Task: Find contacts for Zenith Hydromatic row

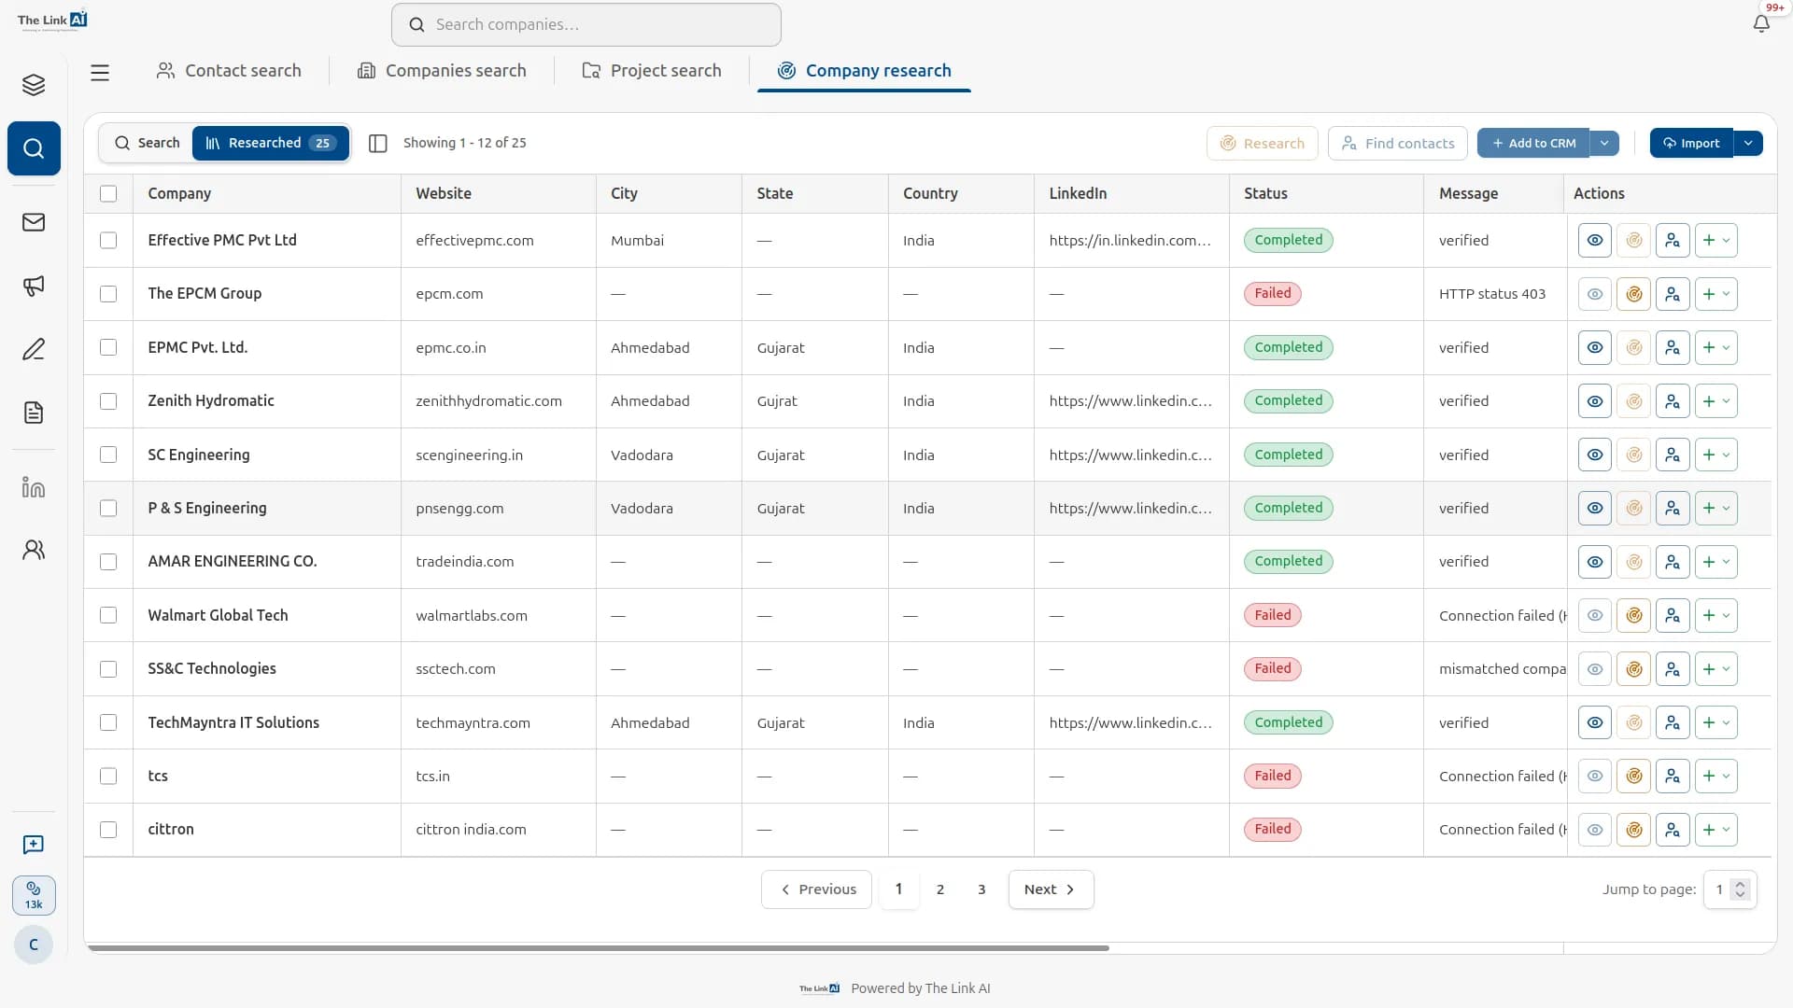Action: click(1673, 401)
